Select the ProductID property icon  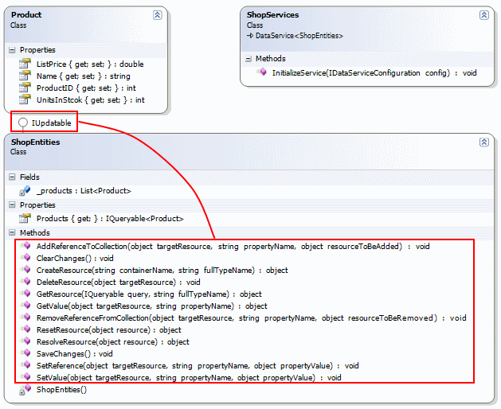(25, 88)
